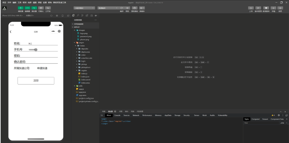Click the three-dot menu in mini program capsule
289x143 pixels.
click(x=53, y=31)
